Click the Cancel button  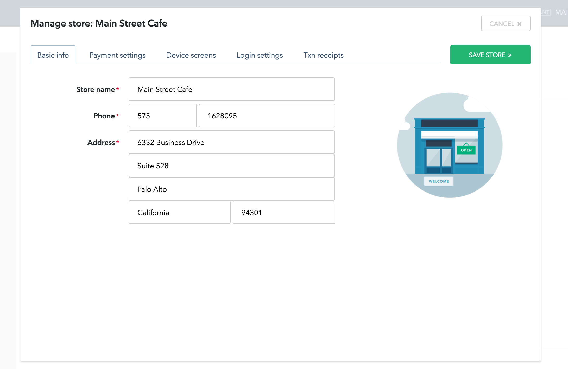tap(506, 23)
